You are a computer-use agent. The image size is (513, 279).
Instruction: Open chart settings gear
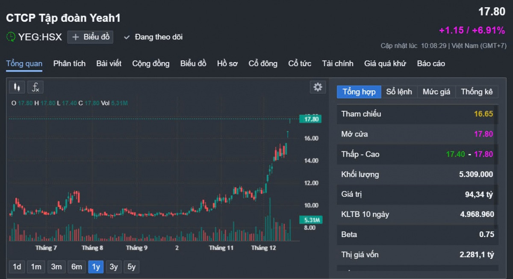(x=318, y=87)
